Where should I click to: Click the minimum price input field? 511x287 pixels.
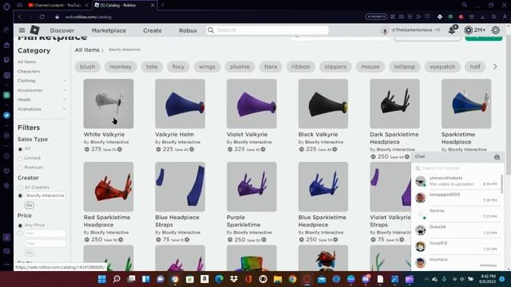click(46, 234)
